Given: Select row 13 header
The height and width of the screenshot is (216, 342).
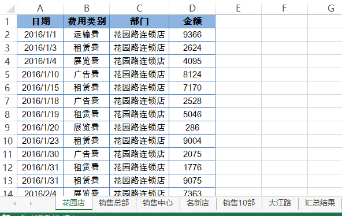Looking at the screenshot, I should [x=8, y=181].
